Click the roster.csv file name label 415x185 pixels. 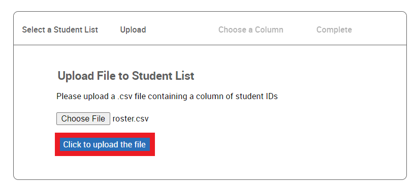click(131, 119)
